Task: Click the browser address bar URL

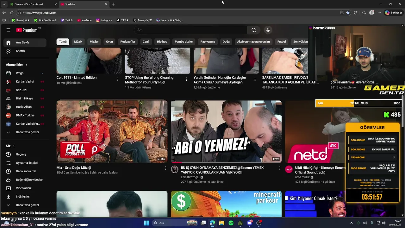Action: [x=40, y=13]
